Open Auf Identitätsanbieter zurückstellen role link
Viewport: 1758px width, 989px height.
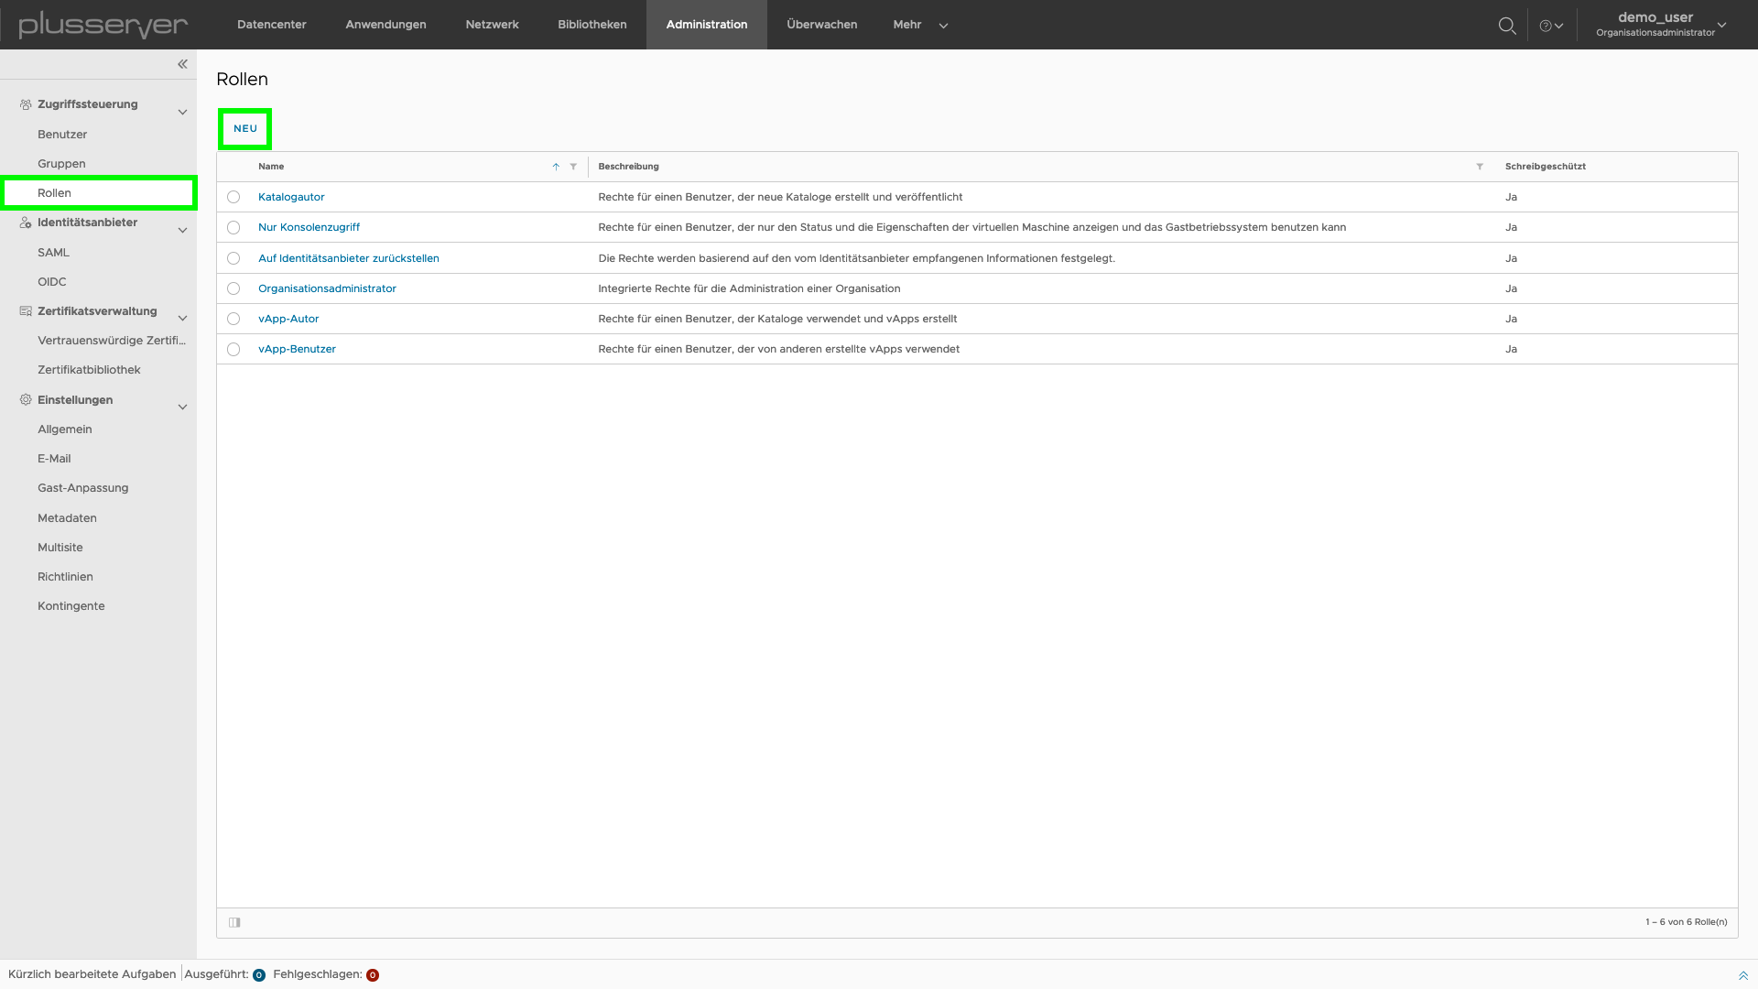[x=349, y=258]
